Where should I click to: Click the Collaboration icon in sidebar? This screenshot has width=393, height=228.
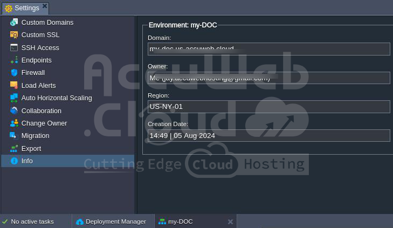14,110
